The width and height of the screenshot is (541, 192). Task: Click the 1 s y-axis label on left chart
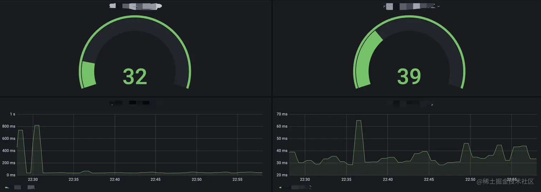pos(12,114)
